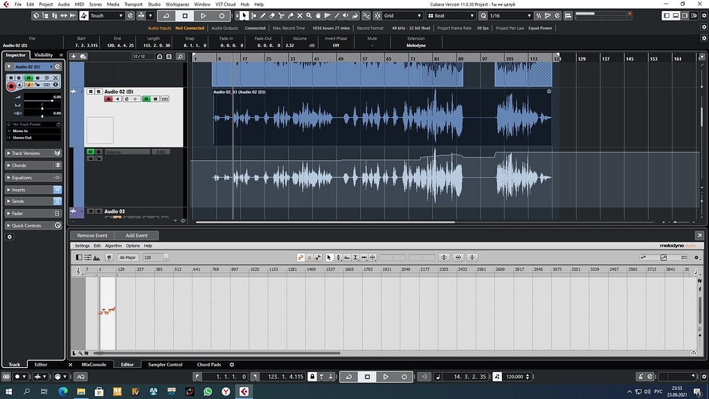The width and height of the screenshot is (709, 399).
Task: Open WhatsApp from Windows taskbar
Action: click(208, 391)
